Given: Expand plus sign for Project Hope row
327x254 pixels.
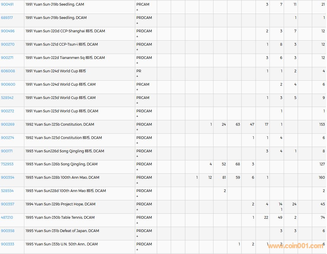Looking at the screenshot, I should [137, 210].
